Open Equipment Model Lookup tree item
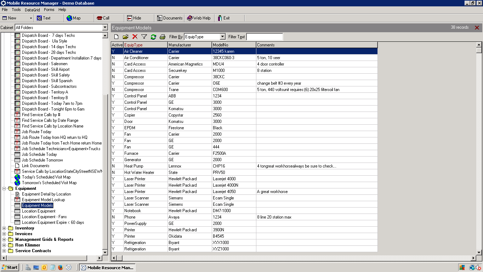Viewport: 483px width, 272px height. (x=43, y=200)
